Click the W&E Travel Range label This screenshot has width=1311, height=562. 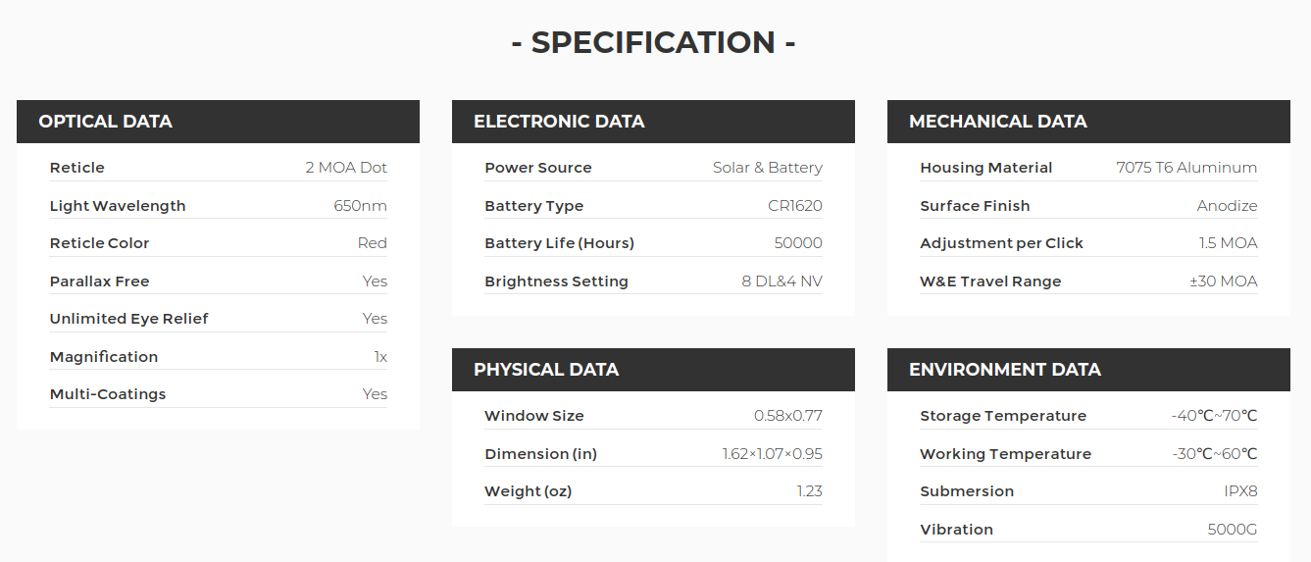(x=990, y=281)
